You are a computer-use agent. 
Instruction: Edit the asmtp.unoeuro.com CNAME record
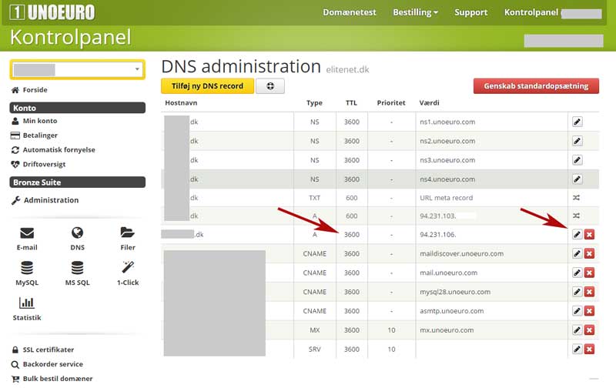pos(577,311)
